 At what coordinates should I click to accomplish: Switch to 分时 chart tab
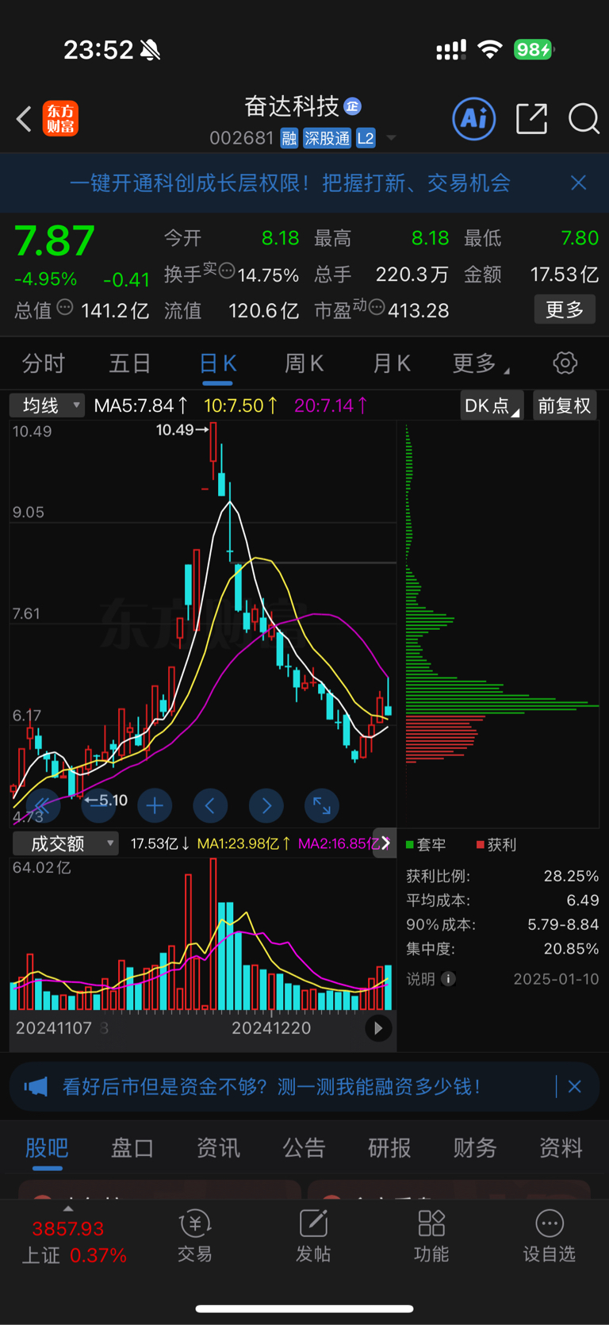point(44,364)
